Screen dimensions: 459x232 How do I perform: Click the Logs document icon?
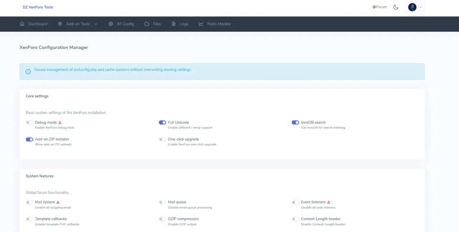(x=174, y=24)
